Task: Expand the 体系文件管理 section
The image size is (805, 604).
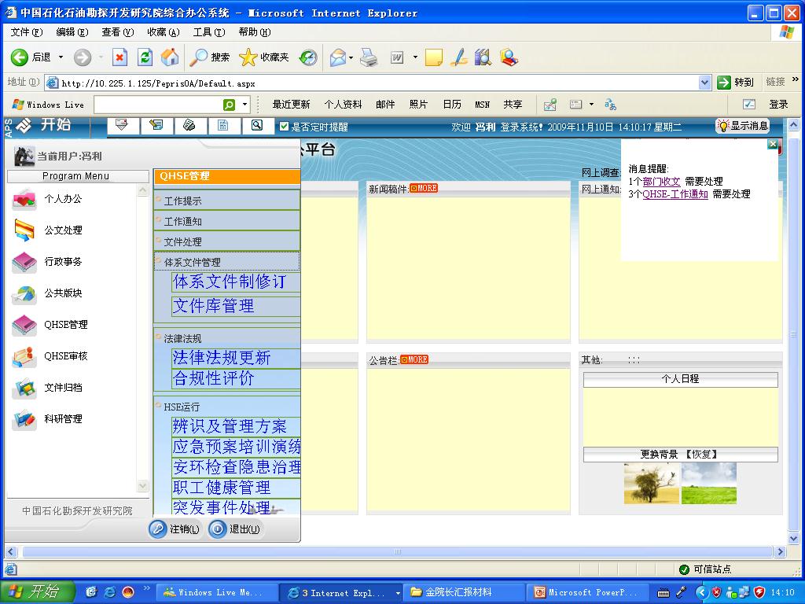Action: (x=193, y=262)
